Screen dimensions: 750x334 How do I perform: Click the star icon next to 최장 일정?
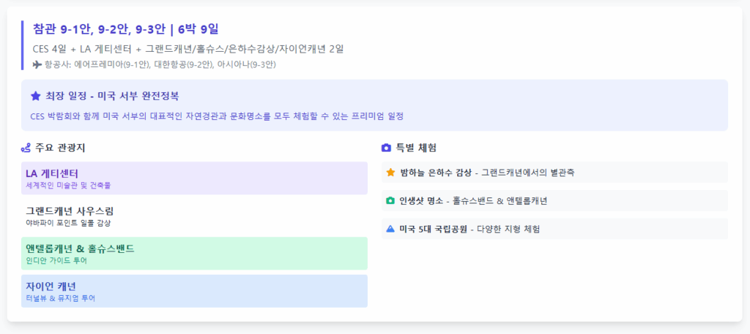tap(35, 96)
